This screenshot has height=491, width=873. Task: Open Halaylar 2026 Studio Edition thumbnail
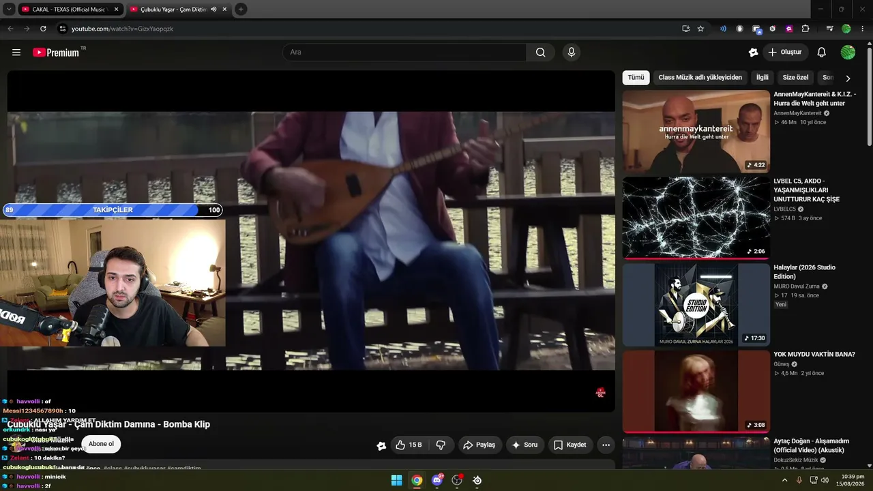[696, 305]
